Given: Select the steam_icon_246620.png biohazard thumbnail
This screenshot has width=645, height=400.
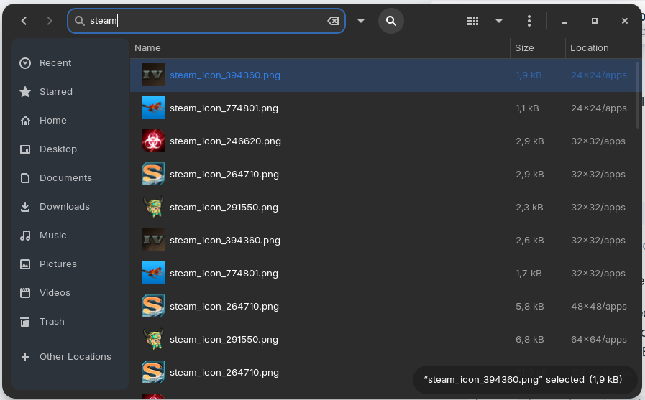Looking at the screenshot, I should click(x=153, y=141).
